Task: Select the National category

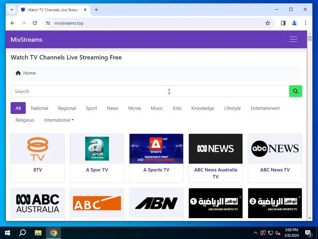Action: coord(39,108)
